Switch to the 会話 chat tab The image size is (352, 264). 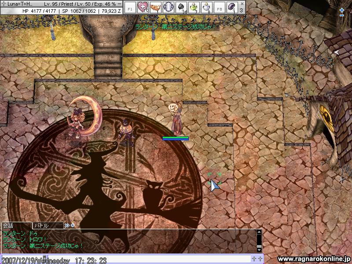17,225
